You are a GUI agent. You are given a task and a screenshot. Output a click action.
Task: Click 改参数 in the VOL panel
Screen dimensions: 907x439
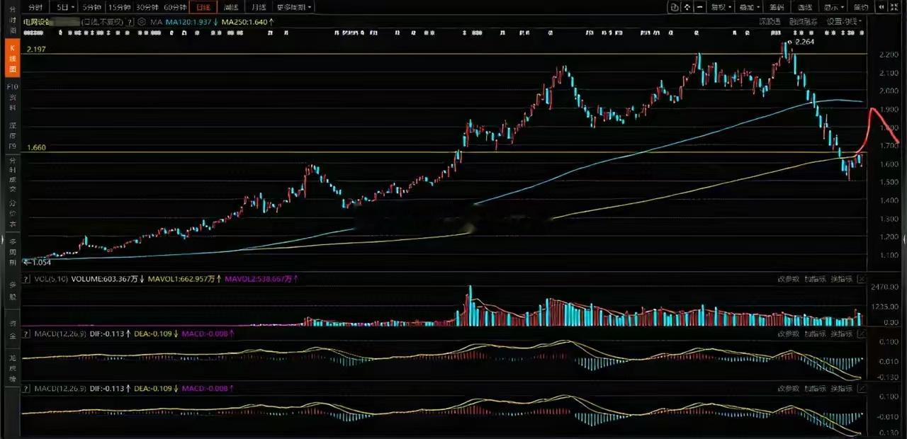pyautogui.click(x=788, y=279)
